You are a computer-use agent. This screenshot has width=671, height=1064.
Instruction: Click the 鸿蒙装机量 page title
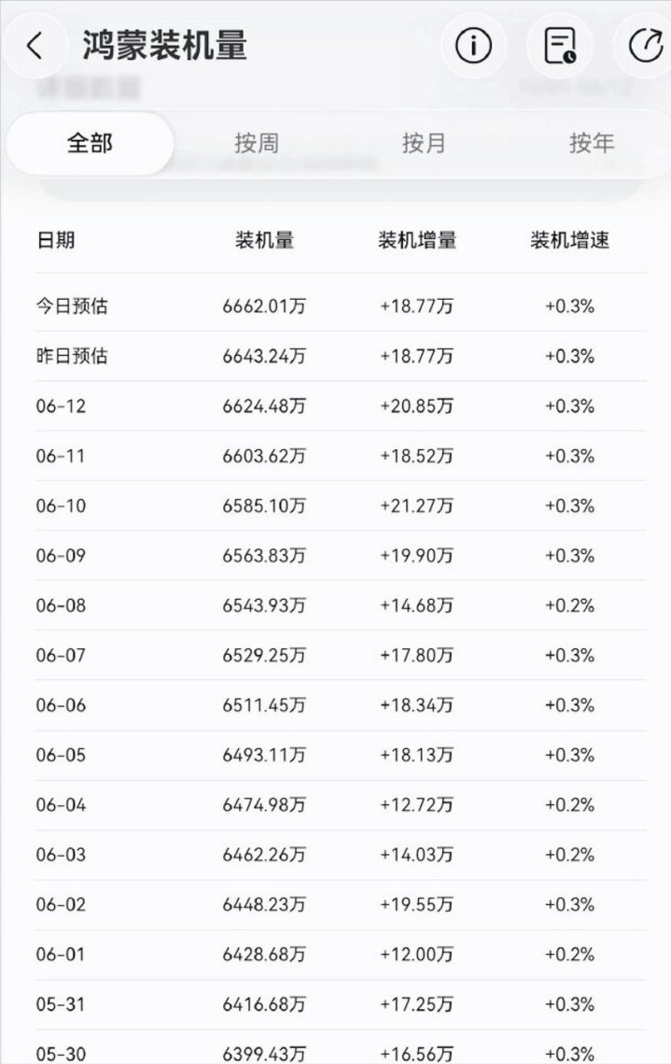(164, 46)
